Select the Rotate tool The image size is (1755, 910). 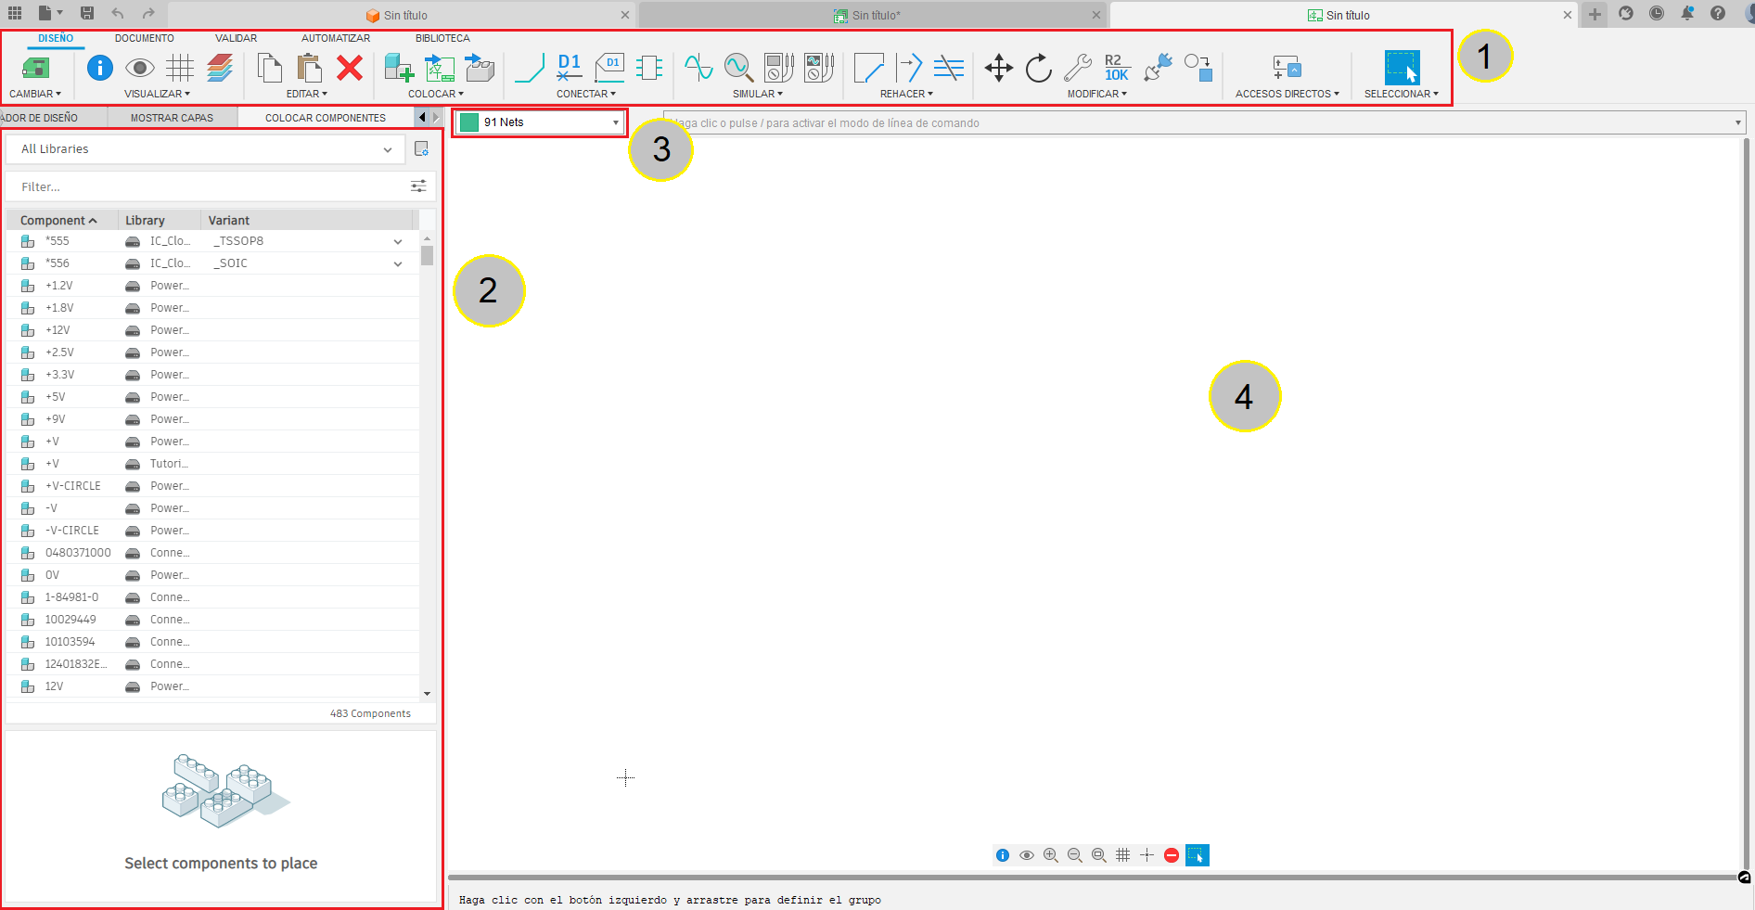[x=1039, y=68]
